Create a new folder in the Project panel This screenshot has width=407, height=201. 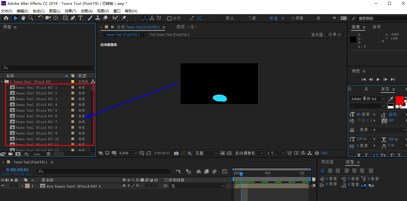(11, 154)
